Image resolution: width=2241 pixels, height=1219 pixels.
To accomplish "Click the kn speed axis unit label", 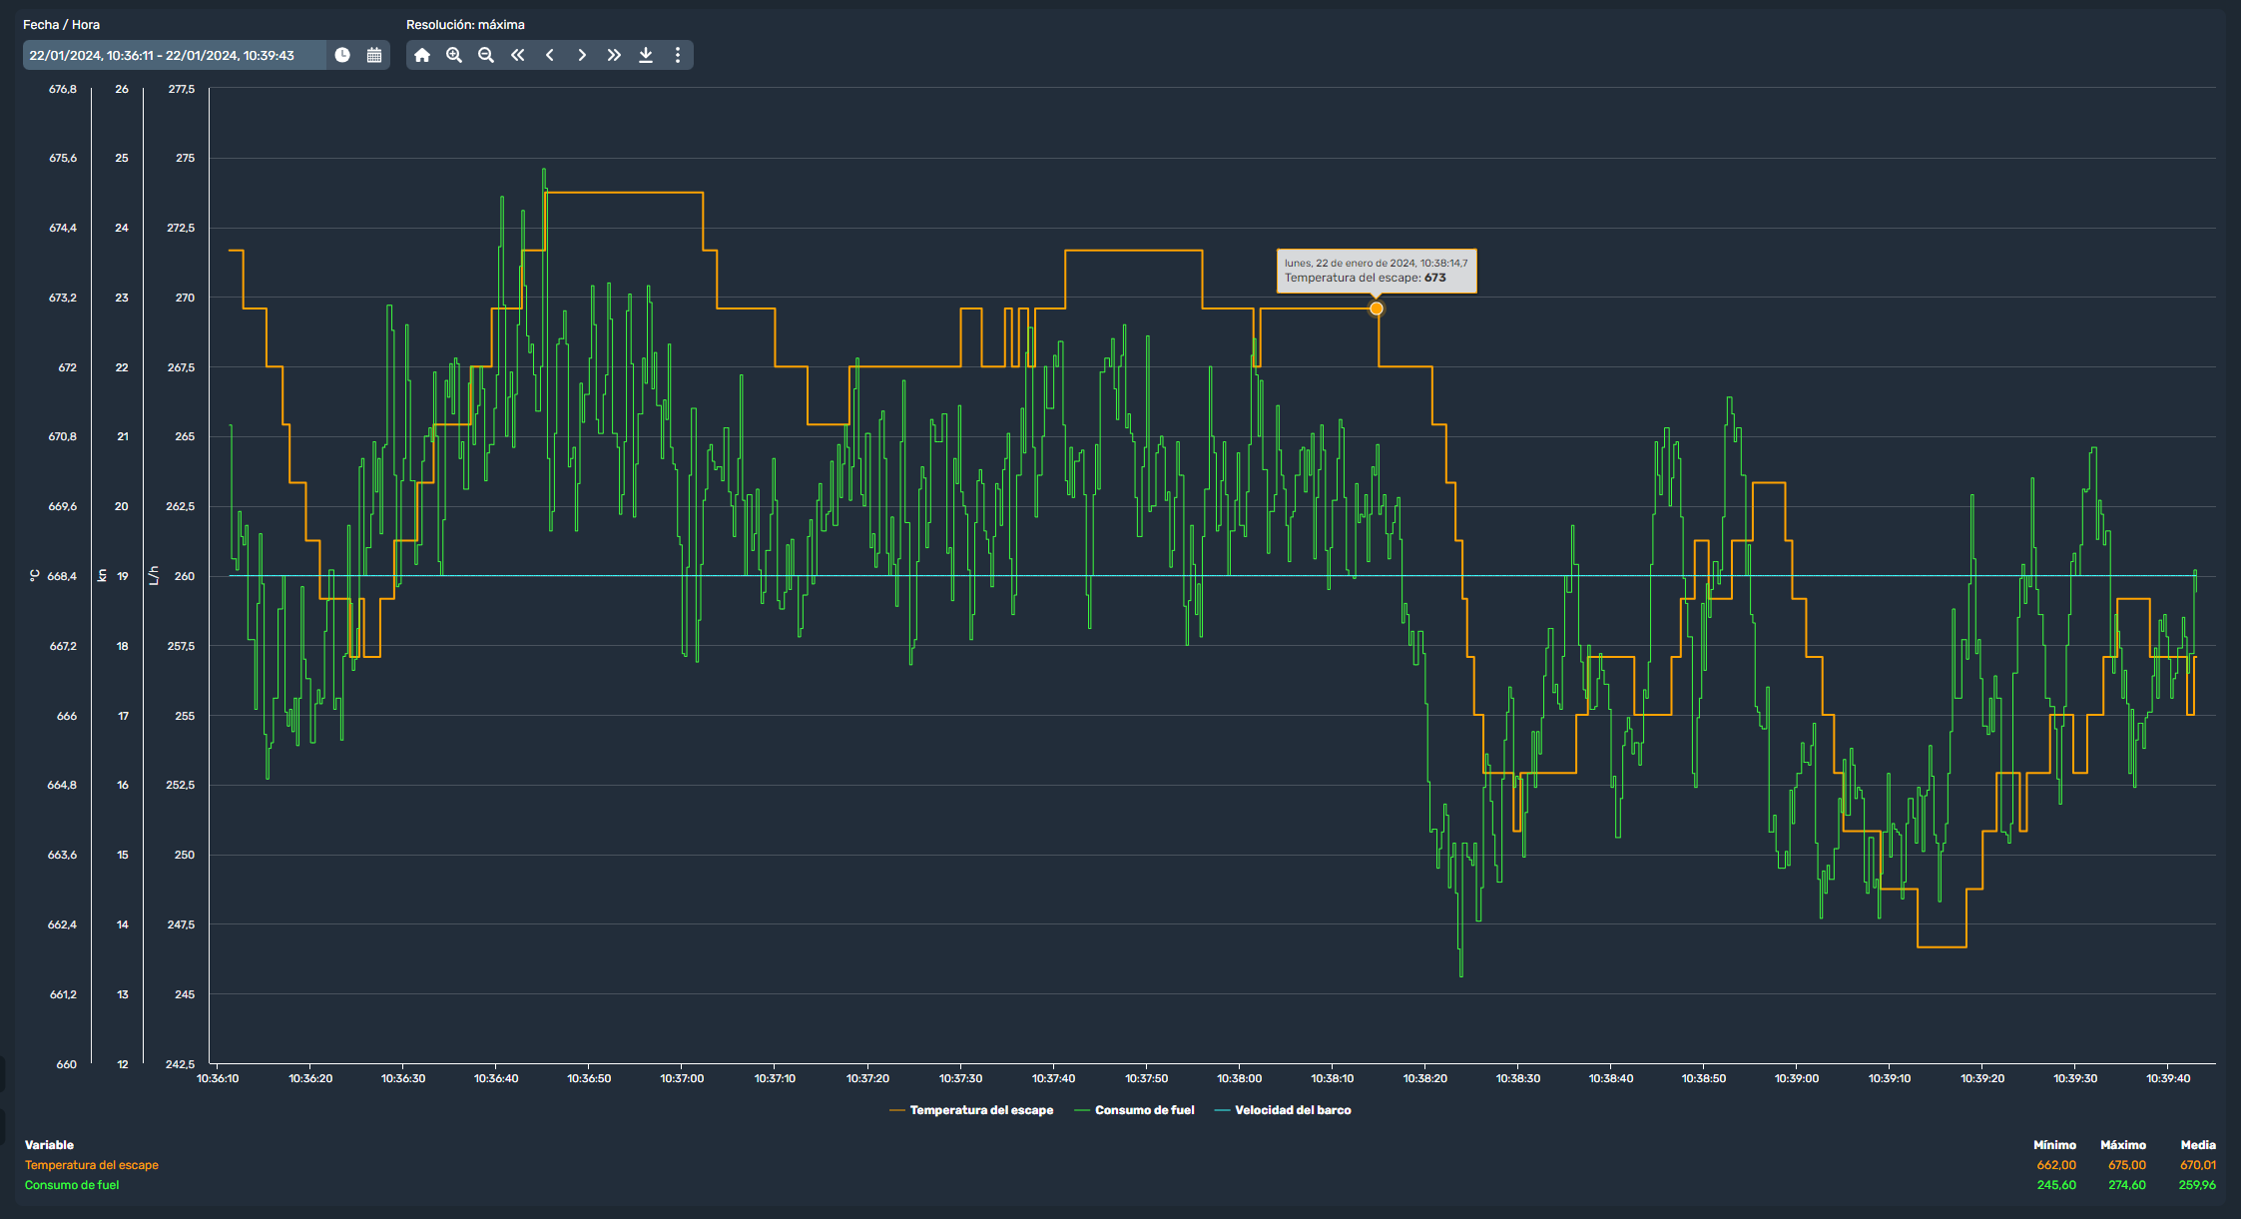I will (102, 576).
